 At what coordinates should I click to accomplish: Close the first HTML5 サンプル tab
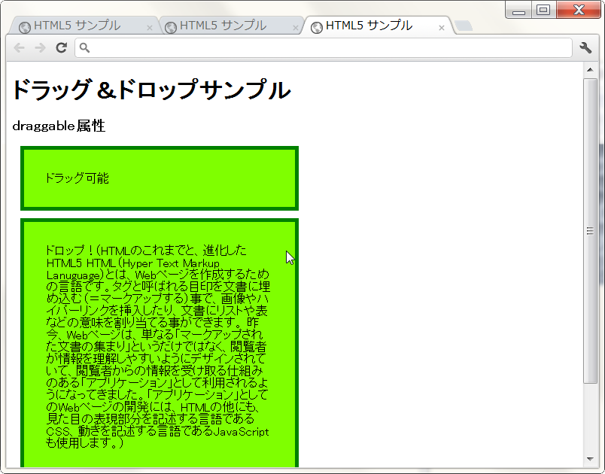coord(150,28)
